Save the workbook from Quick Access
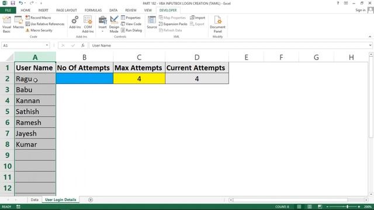The height and width of the screenshot is (210, 374). [13, 3]
